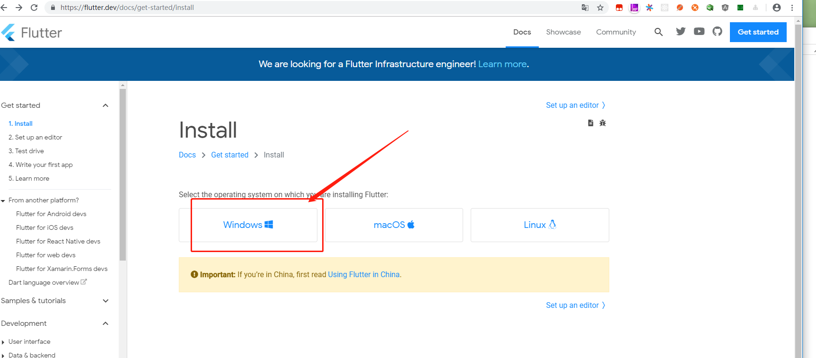Open the Showcase nav item

pyautogui.click(x=563, y=32)
